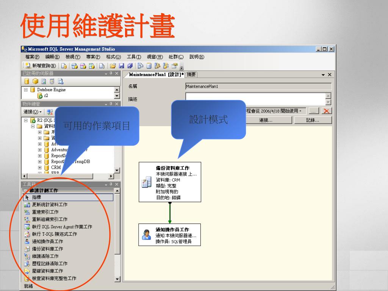
Task: Click the SQL Server Mobile Query icon
Action: [x=102, y=66]
